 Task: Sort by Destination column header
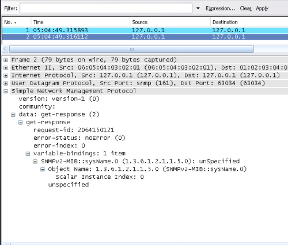click(x=249, y=22)
